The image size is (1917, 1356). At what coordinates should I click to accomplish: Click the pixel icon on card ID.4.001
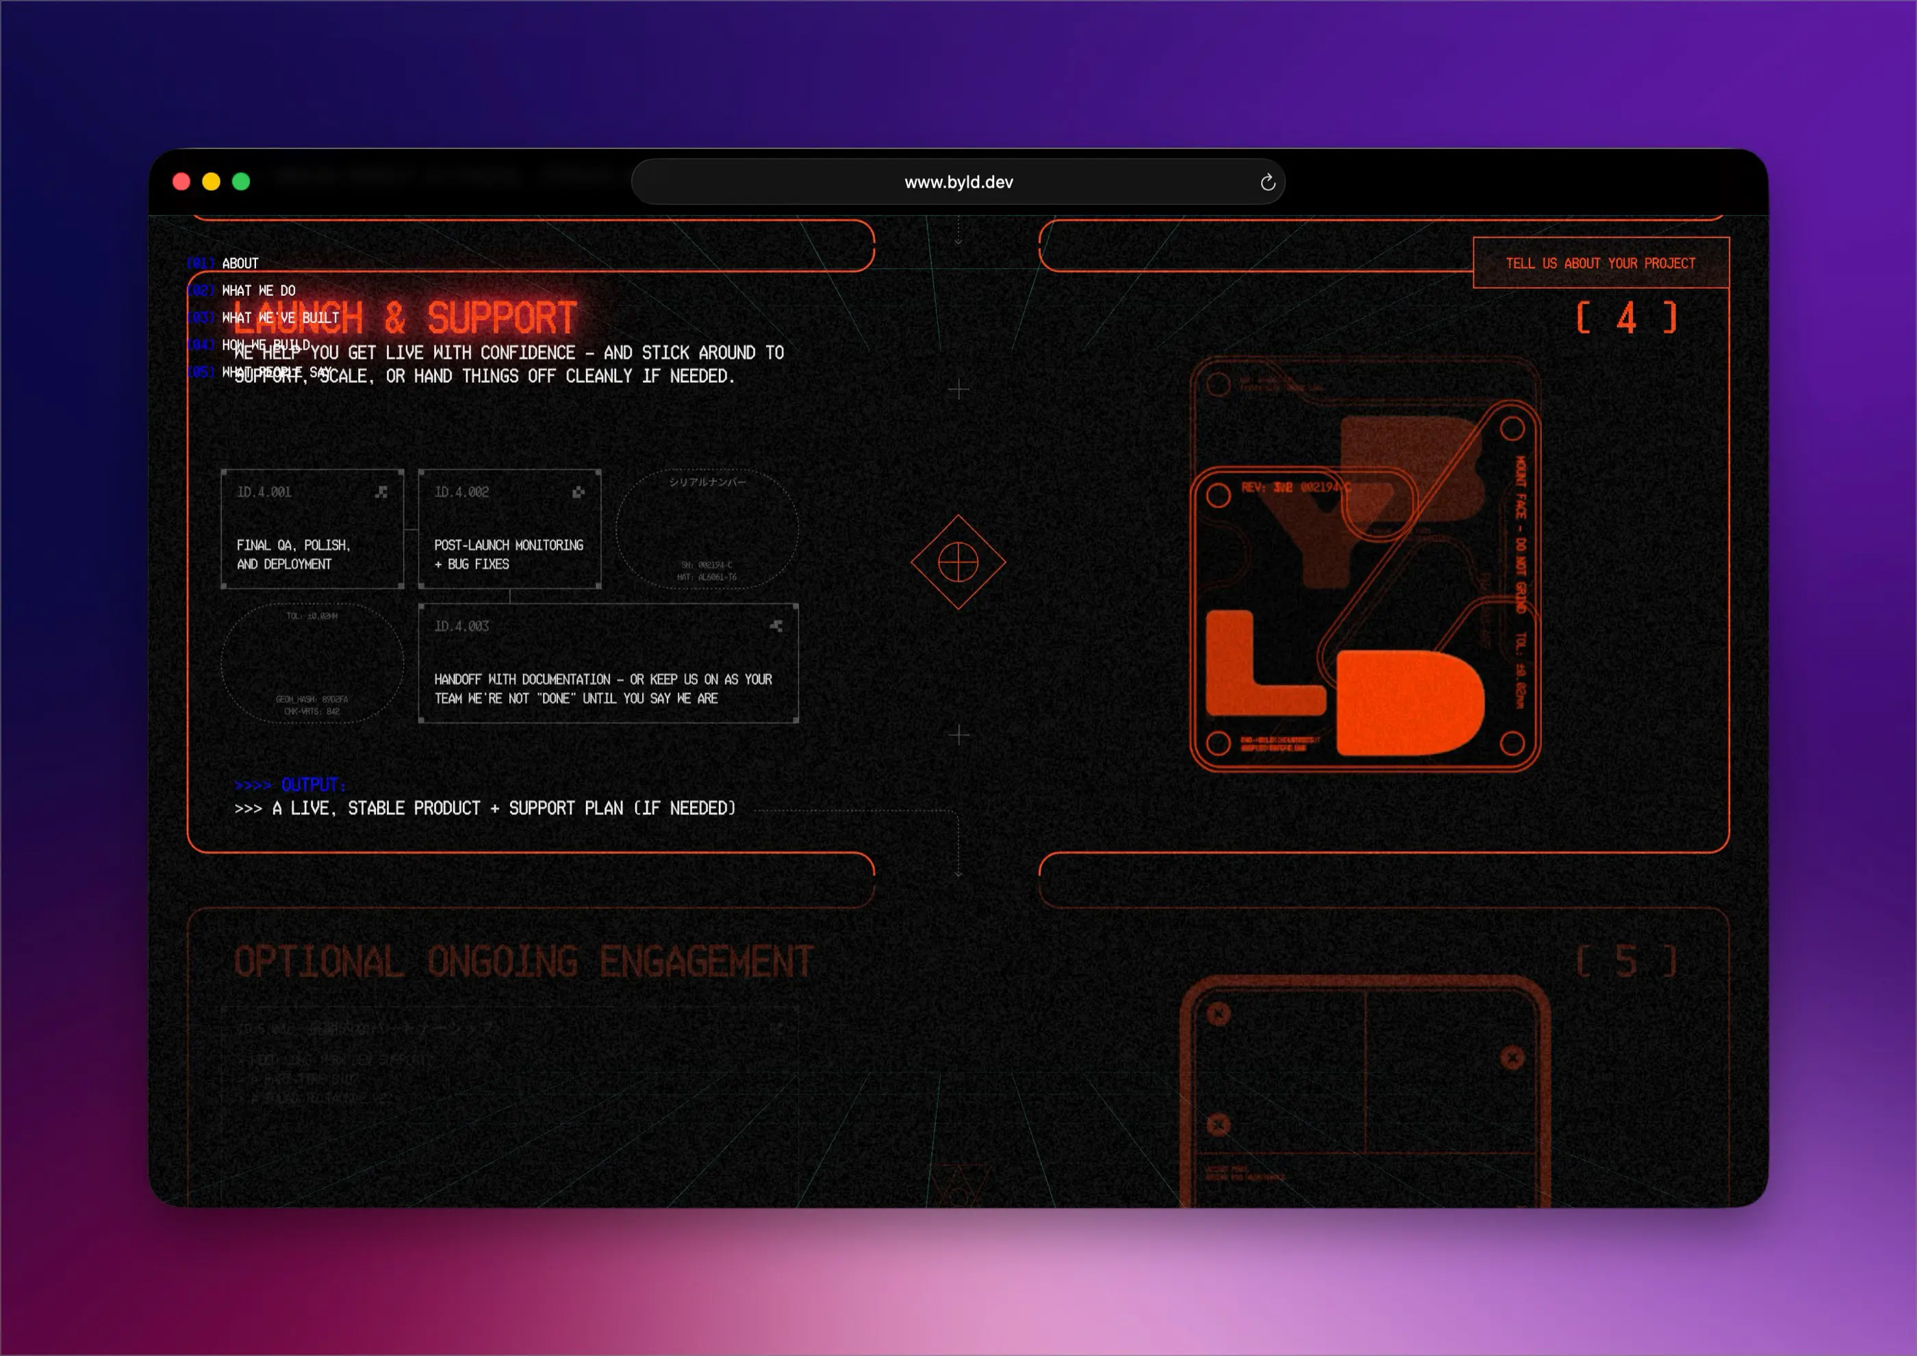coord(381,492)
